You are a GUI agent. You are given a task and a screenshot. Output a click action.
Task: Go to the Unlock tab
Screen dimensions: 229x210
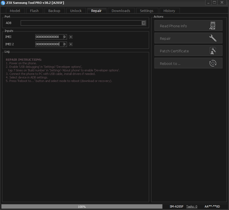[76, 11]
